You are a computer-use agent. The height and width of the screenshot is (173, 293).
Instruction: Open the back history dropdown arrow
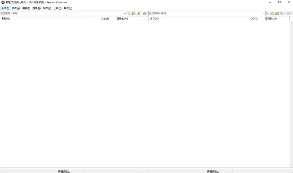(x=285, y=14)
